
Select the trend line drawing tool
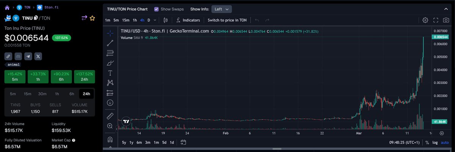[110, 43]
